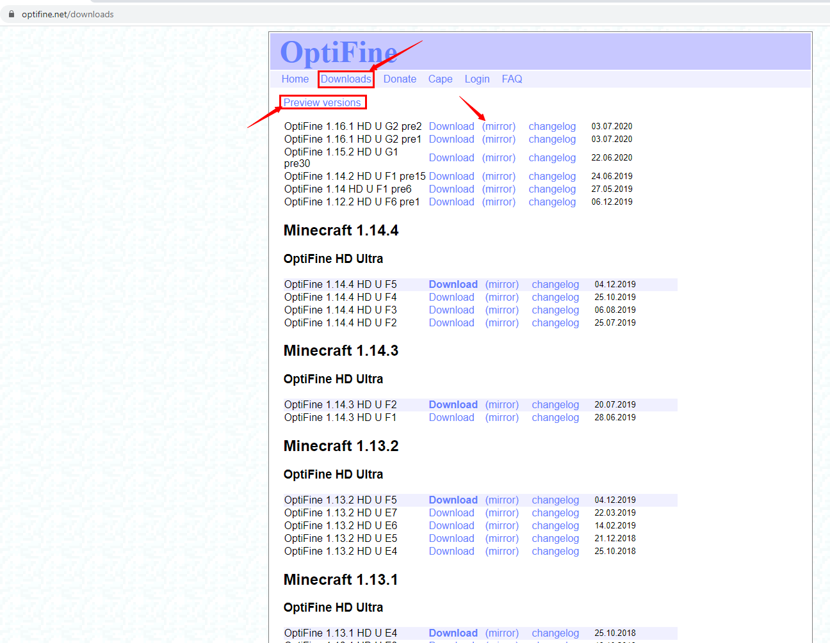Viewport: 830px width, 643px height.
Task: Click the OptiFine logo header
Action: (339, 52)
